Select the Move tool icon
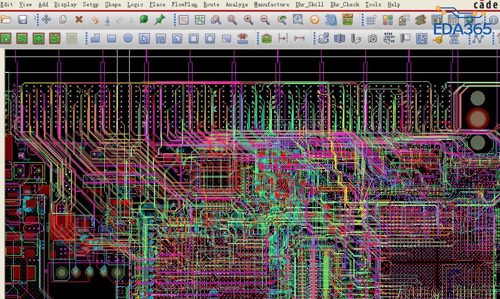Viewport: 500px width, 299px height. (x=46, y=20)
